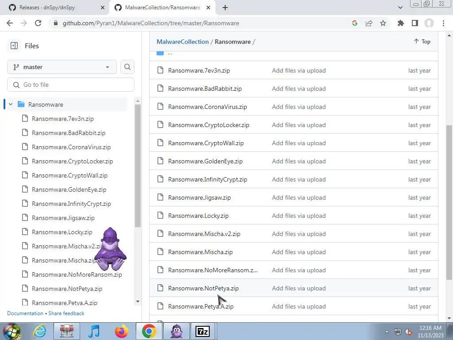This screenshot has height=340, width=453.
Task: Reload the current page
Action: [x=38, y=23]
